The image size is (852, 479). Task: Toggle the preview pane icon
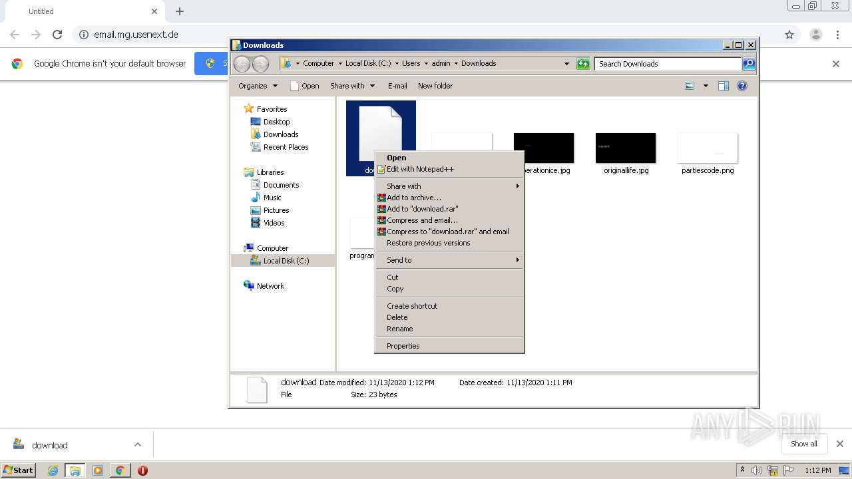point(724,86)
